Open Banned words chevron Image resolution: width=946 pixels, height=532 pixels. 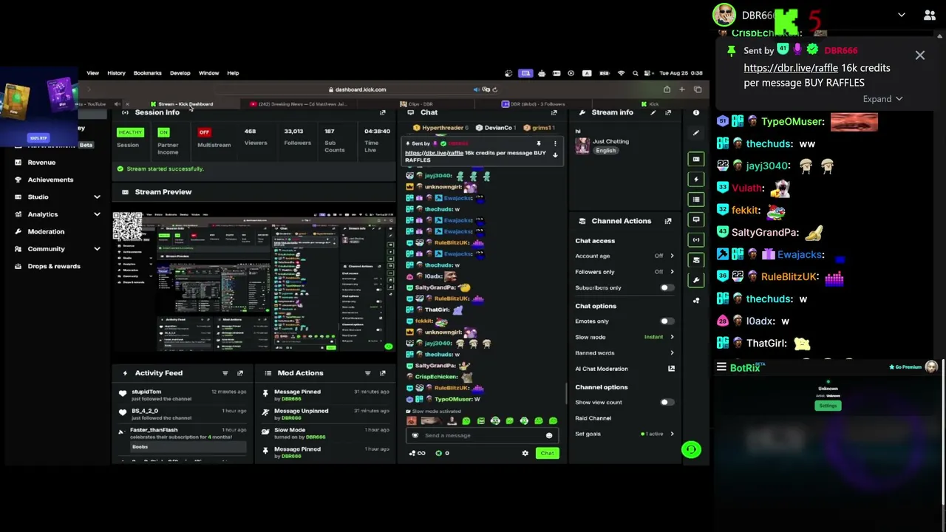672,353
